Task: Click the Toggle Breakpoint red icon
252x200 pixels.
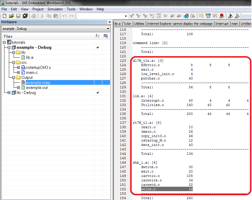Action: point(222,16)
